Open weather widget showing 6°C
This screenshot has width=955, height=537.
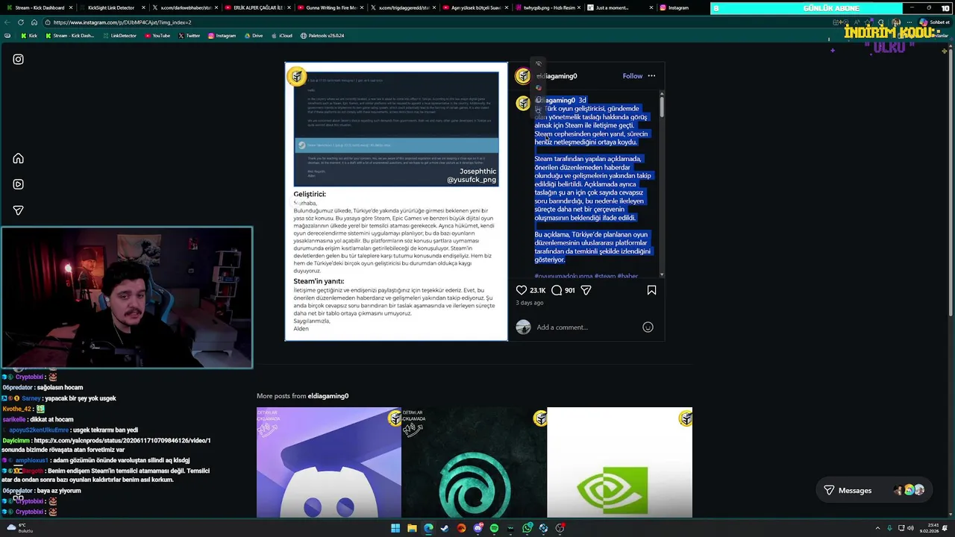tap(18, 528)
